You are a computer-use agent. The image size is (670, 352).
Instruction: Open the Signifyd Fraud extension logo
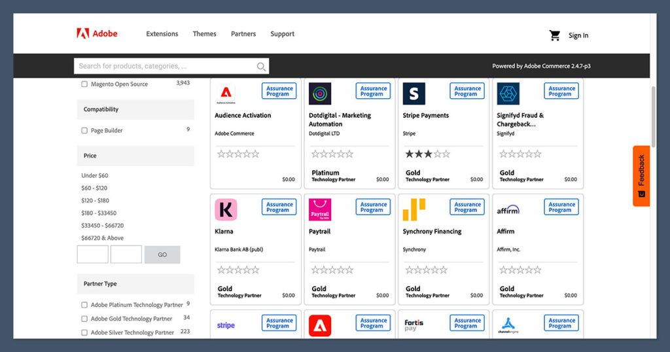[508, 94]
